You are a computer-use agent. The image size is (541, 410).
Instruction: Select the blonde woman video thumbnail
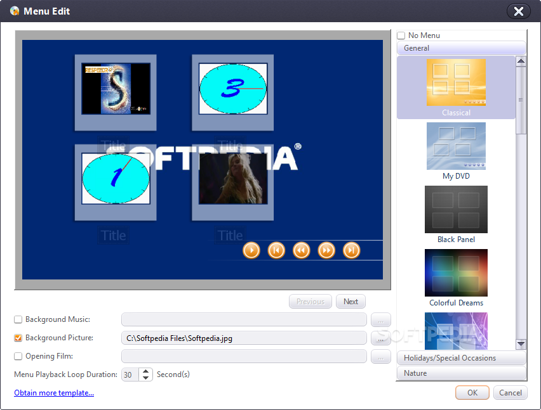coord(233,178)
